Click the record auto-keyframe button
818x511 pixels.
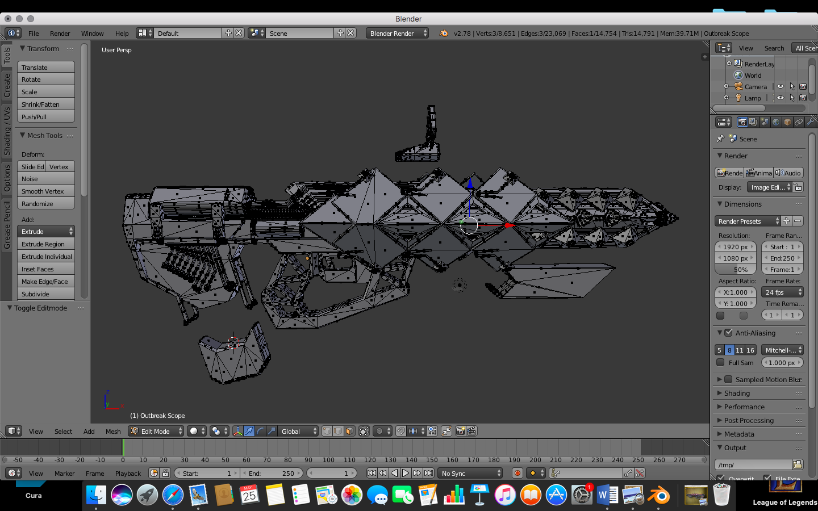[x=517, y=473]
